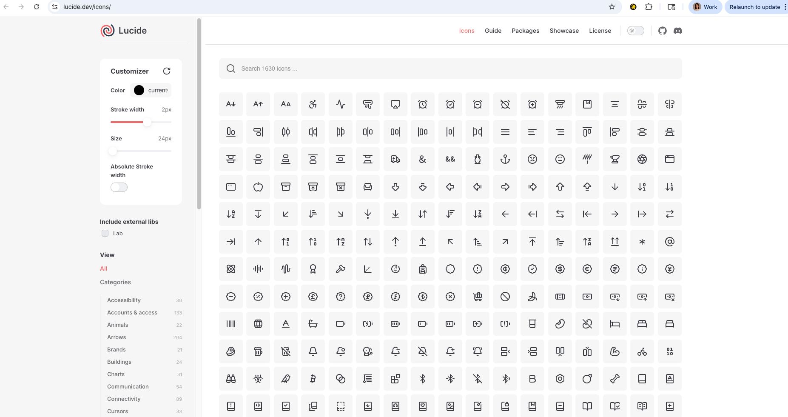Click the alarm-clock icon
The image size is (788, 417).
(x=423, y=104)
